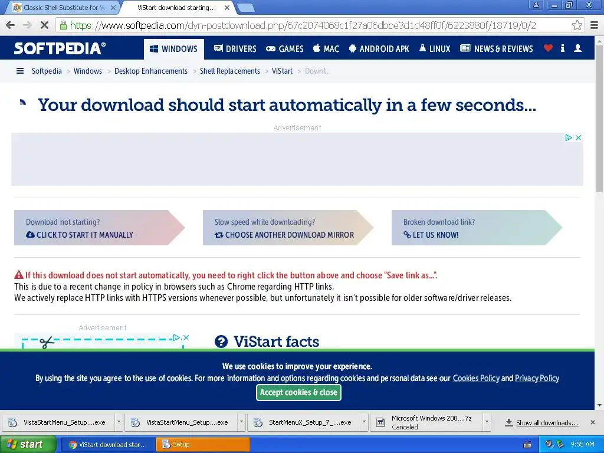
Task: Switch to the ViStart Chrome taskbar button
Action: coord(109,445)
